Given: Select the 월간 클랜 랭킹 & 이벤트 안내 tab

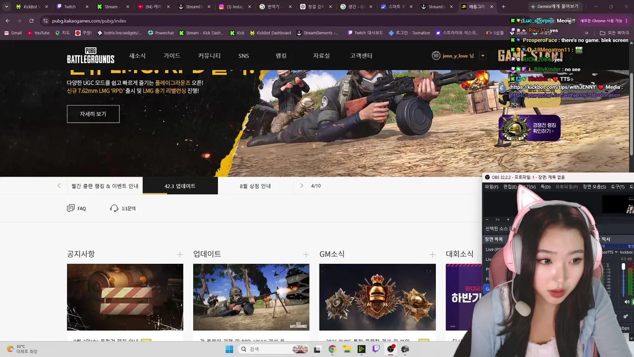Looking at the screenshot, I should coord(105,185).
